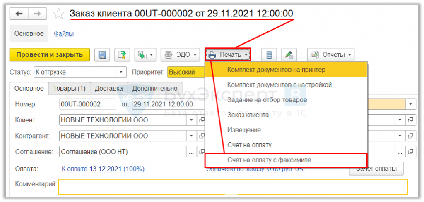Switch to the Товары (1) tab

click(x=69, y=89)
